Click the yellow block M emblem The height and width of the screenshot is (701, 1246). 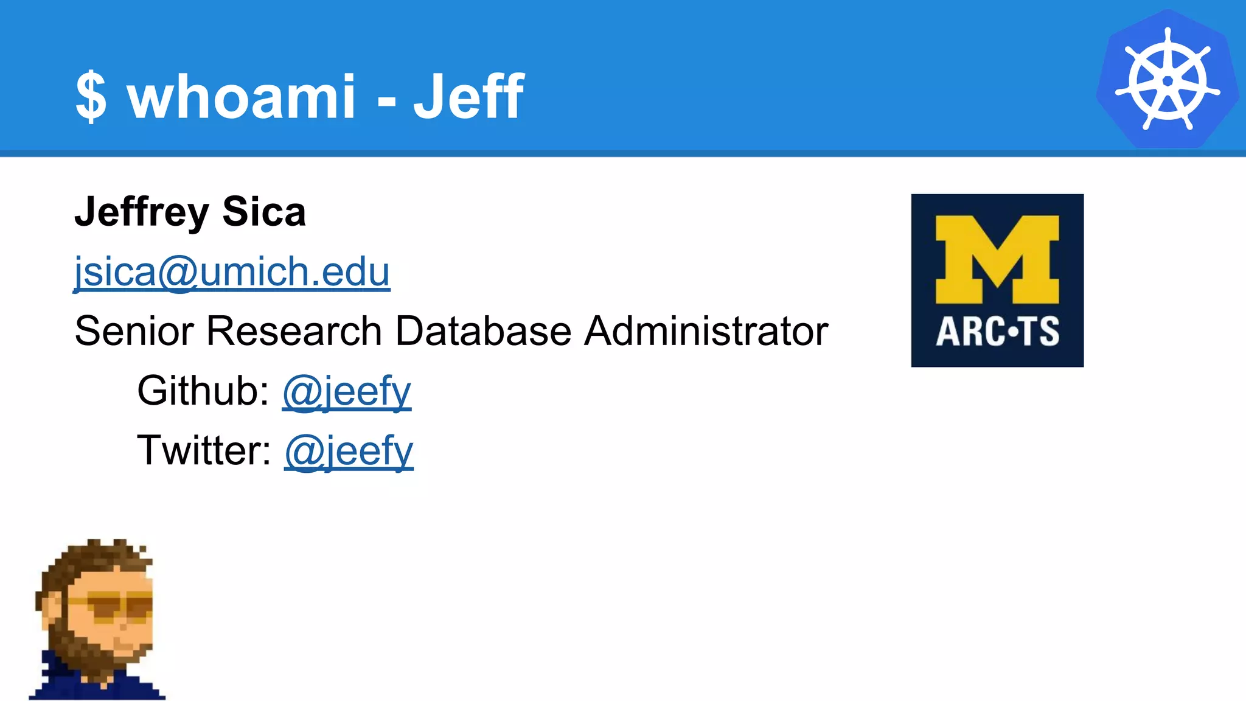(997, 259)
